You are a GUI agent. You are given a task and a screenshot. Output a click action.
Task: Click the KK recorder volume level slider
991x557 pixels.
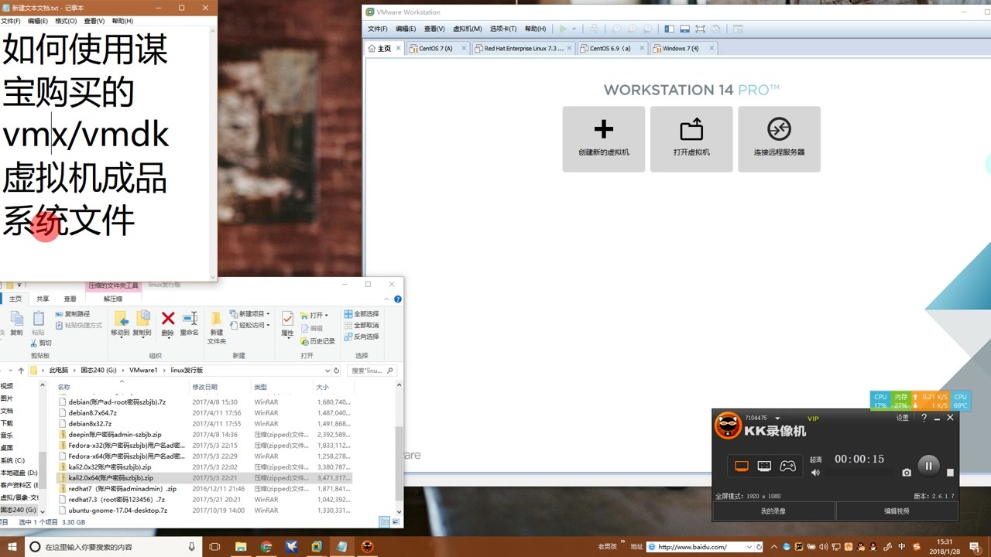[x=860, y=473]
